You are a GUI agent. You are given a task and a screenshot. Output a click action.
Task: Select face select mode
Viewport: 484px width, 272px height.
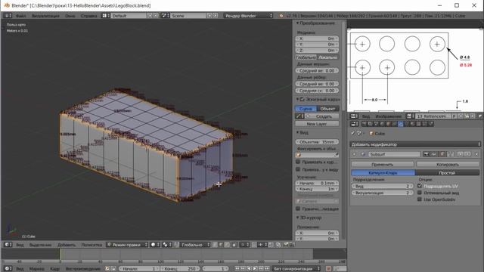pyautogui.click(x=227, y=245)
